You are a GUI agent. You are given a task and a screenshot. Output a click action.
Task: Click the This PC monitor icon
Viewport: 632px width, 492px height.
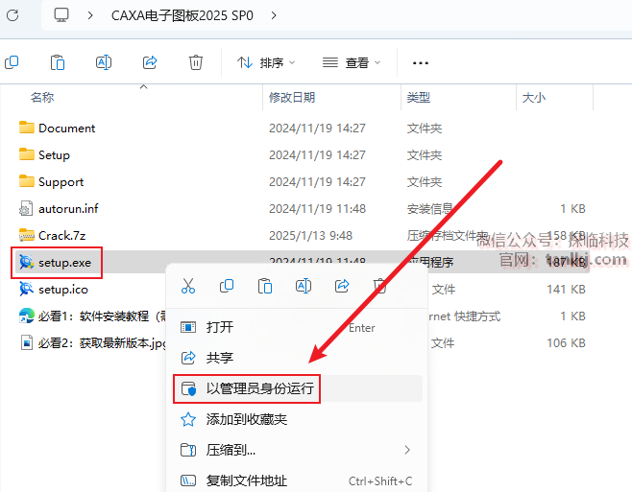pos(61,15)
